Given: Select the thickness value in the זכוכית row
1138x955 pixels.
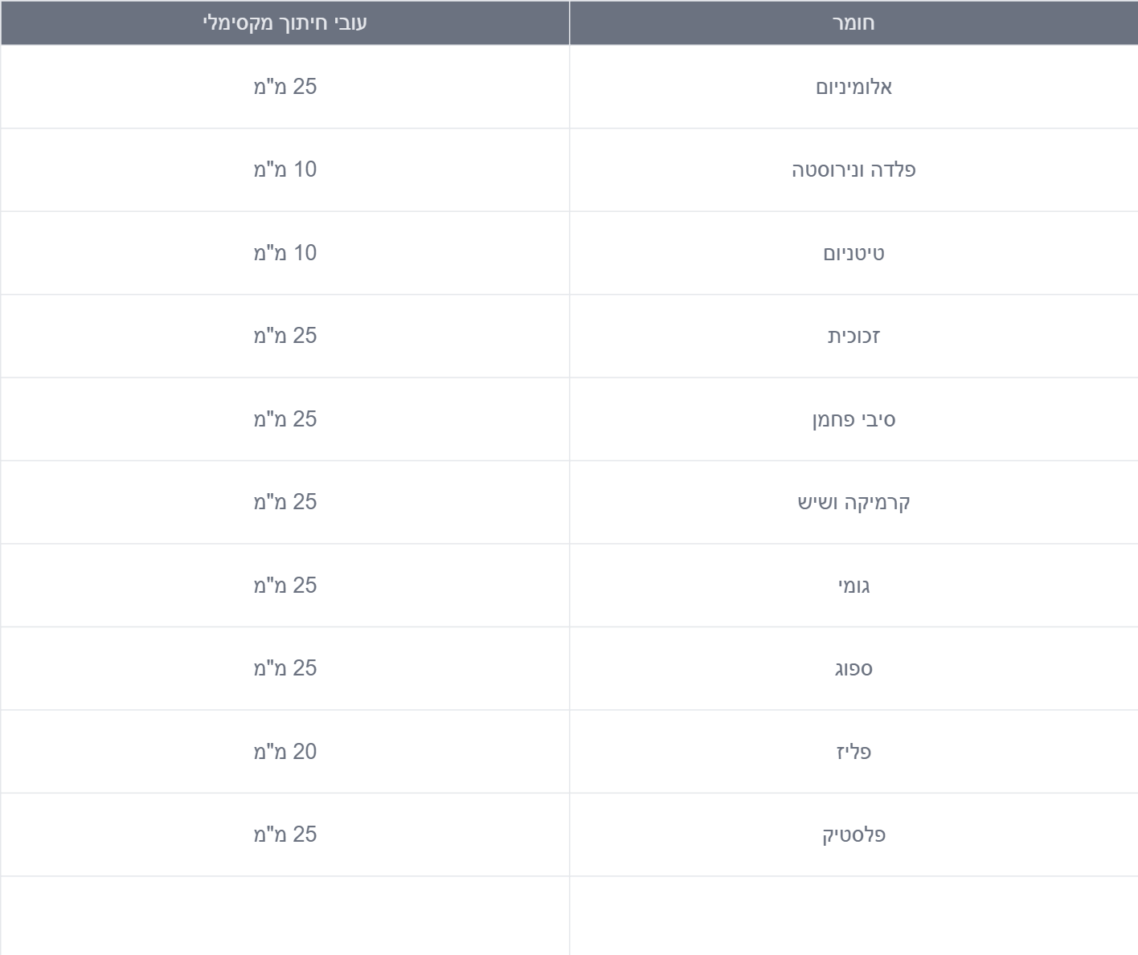Looking at the screenshot, I should [x=285, y=336].
